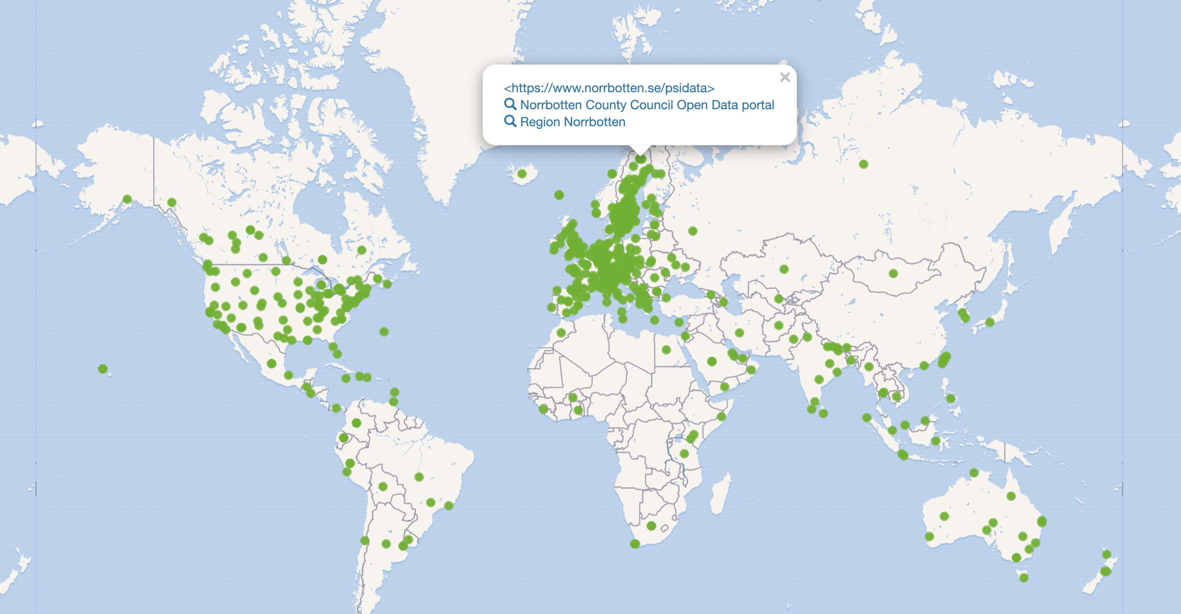Select the marker in Kazakhstan
This screenshot has height=614, width=1181.
pos(784,269)
